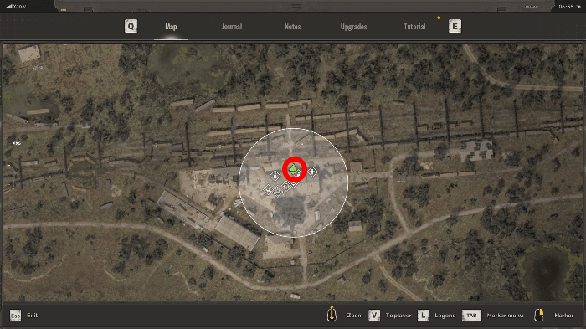
Task: Click the vertical zoom level bar
Action: tap(8, 186)
